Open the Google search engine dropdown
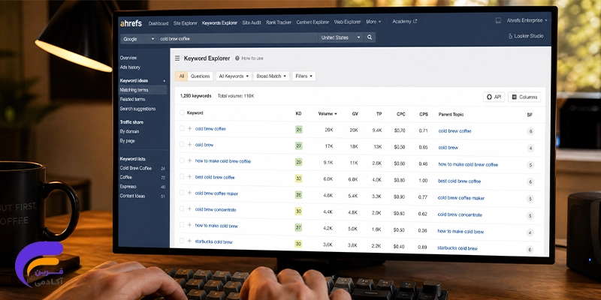 tap(138, 39)
